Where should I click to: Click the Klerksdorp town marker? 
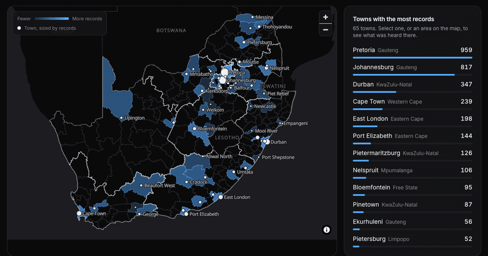tap(202, 91)
